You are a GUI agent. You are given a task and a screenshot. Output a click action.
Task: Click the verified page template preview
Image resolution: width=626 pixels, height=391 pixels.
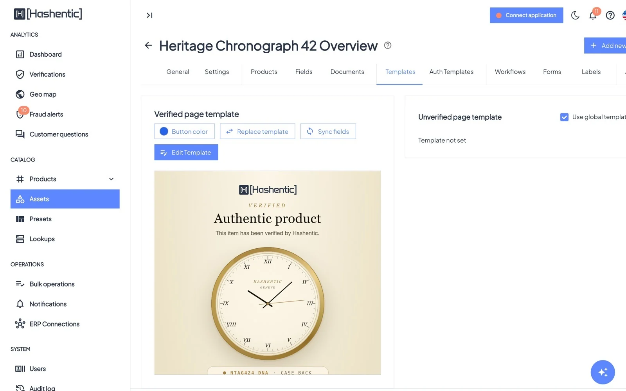click(267, 273)
